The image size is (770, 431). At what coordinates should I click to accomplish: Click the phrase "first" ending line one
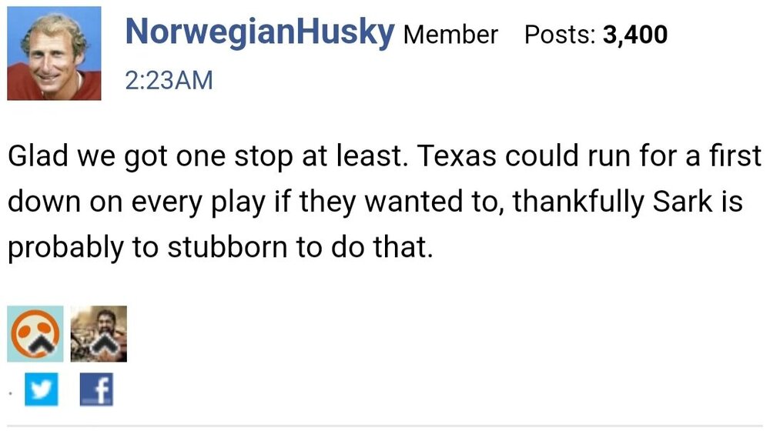coord(733,156)
